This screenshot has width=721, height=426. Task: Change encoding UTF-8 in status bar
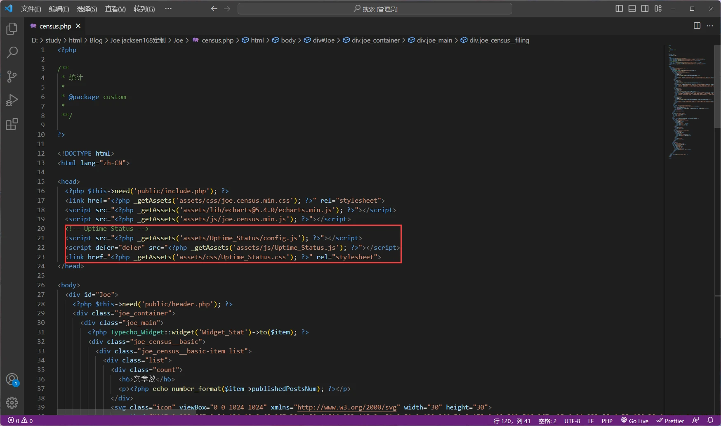[572, 421]
